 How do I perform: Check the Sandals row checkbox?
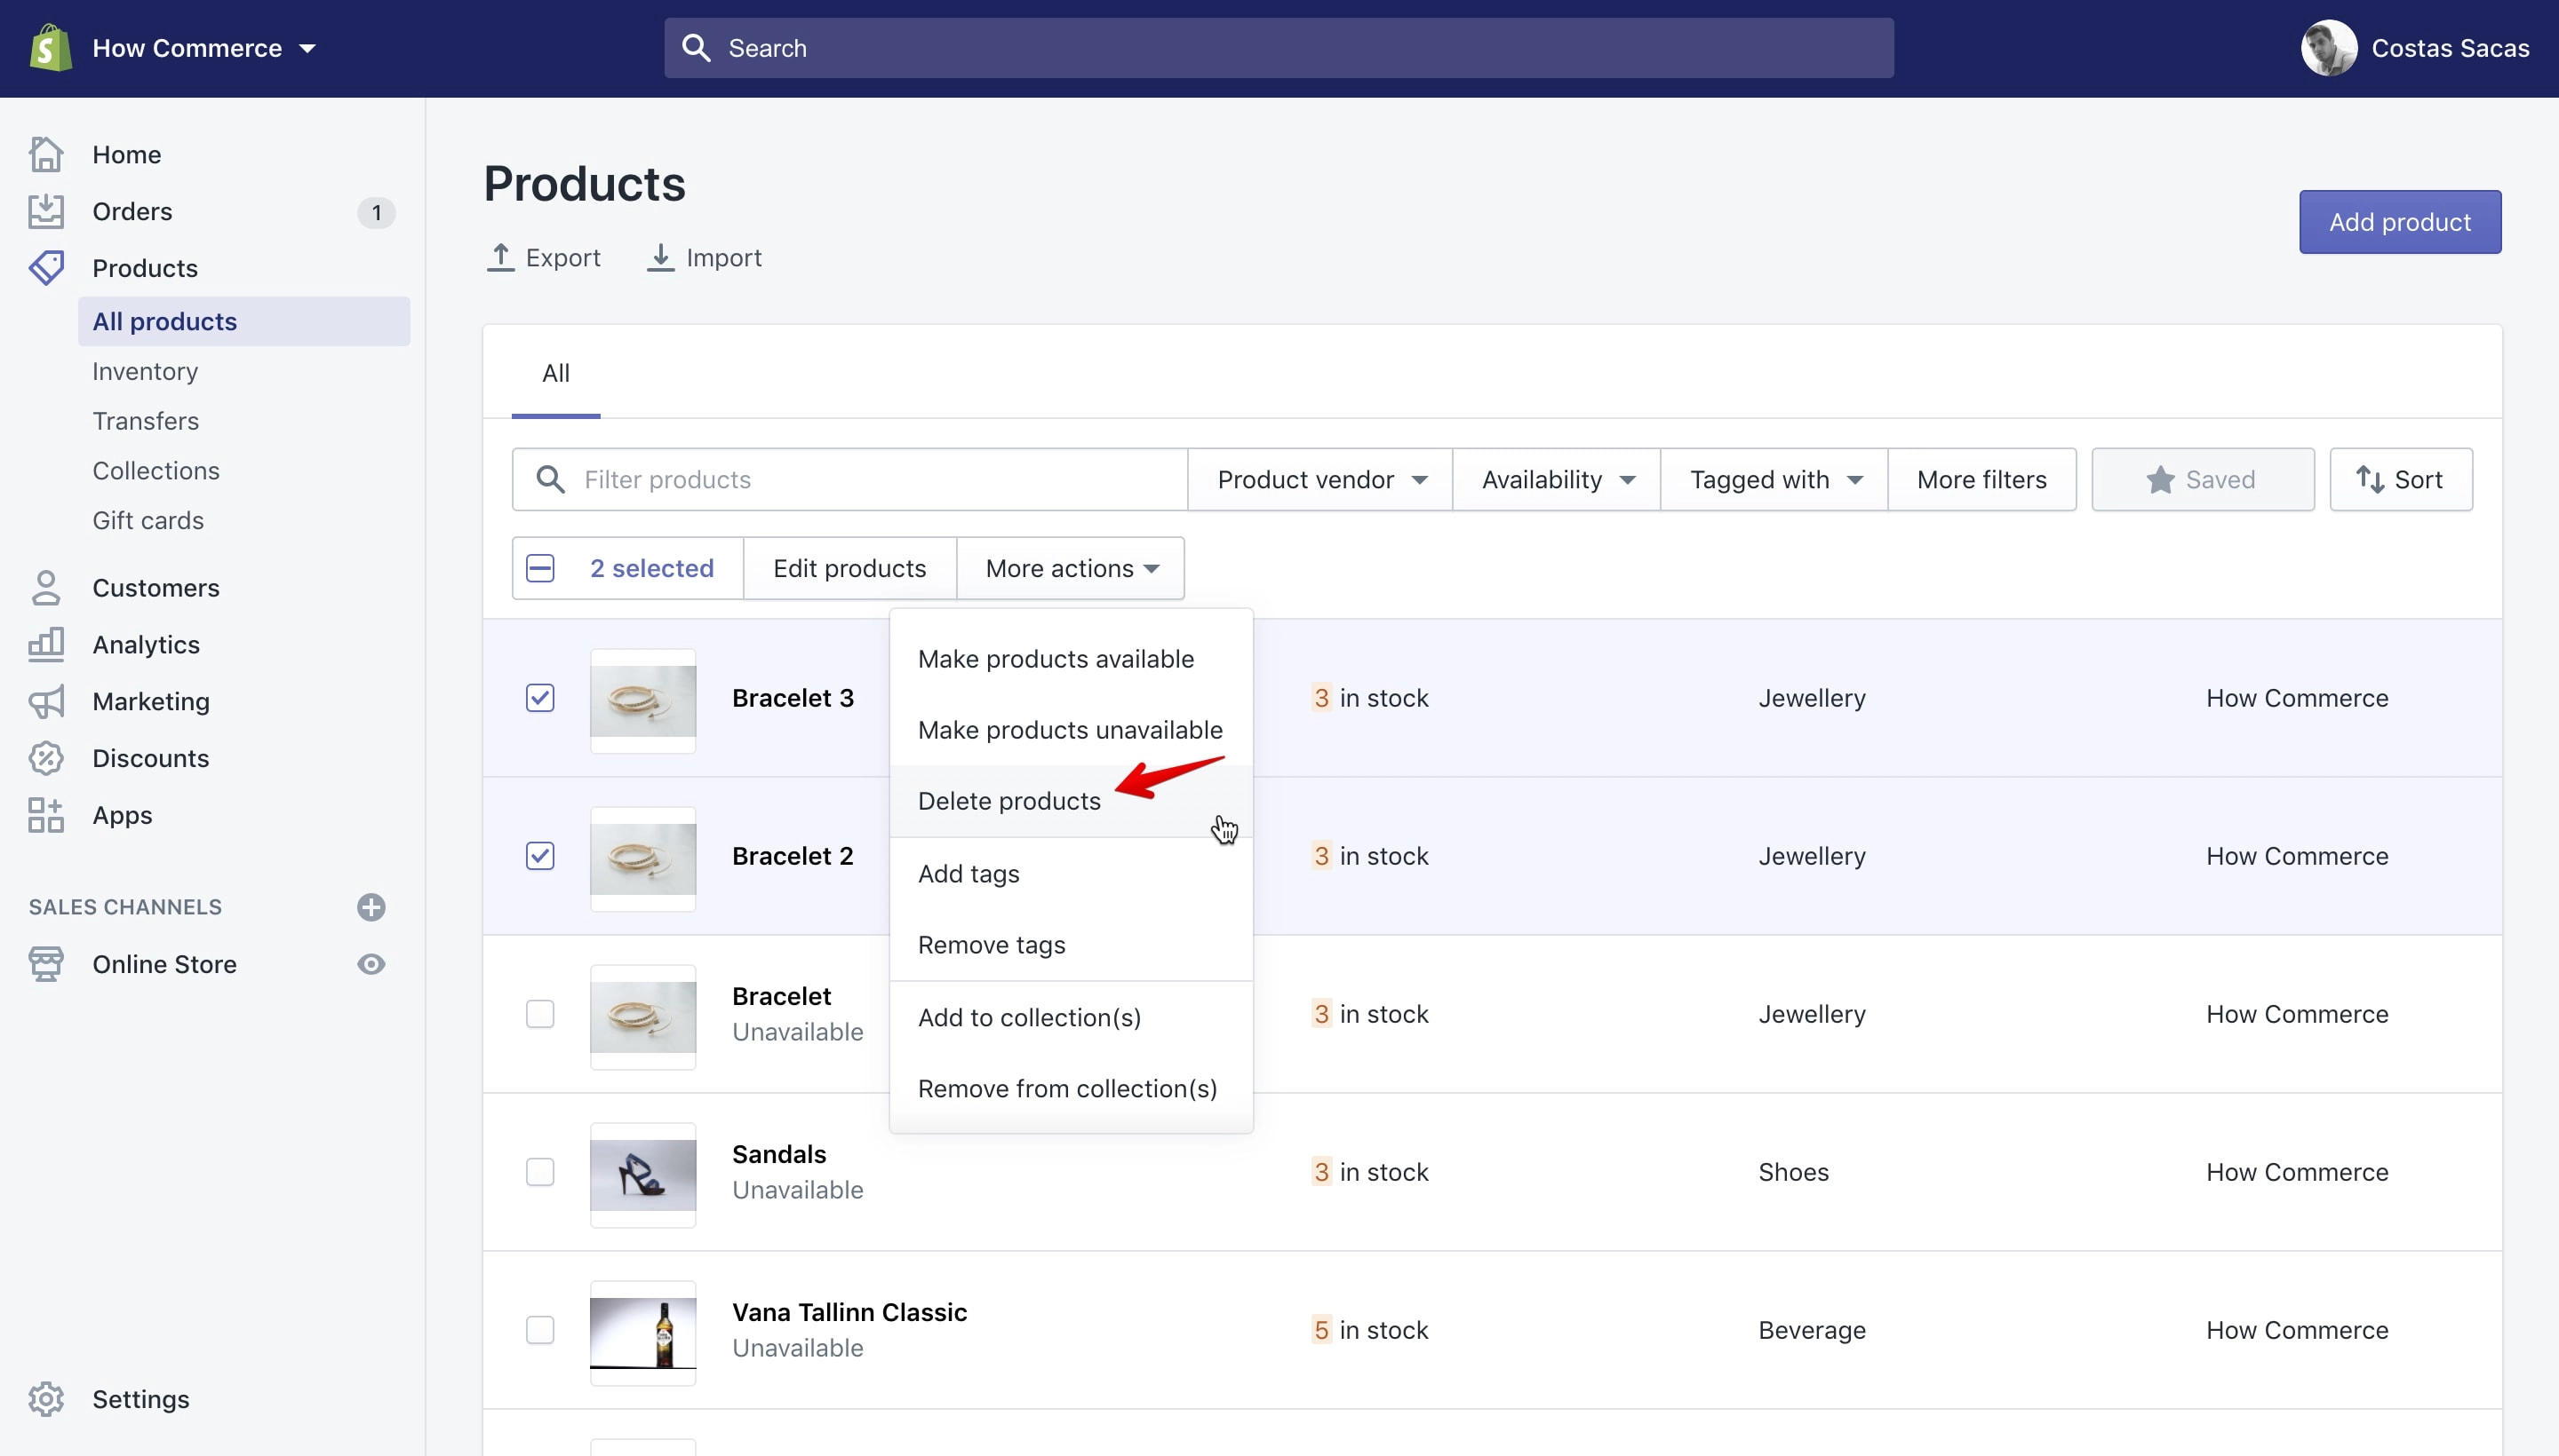click(x=540, y=1172)
